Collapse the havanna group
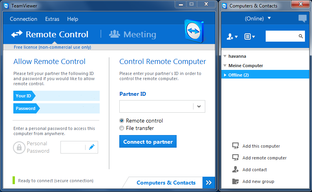Viewport: 312px width, 192px height. (x=225, y=56)
